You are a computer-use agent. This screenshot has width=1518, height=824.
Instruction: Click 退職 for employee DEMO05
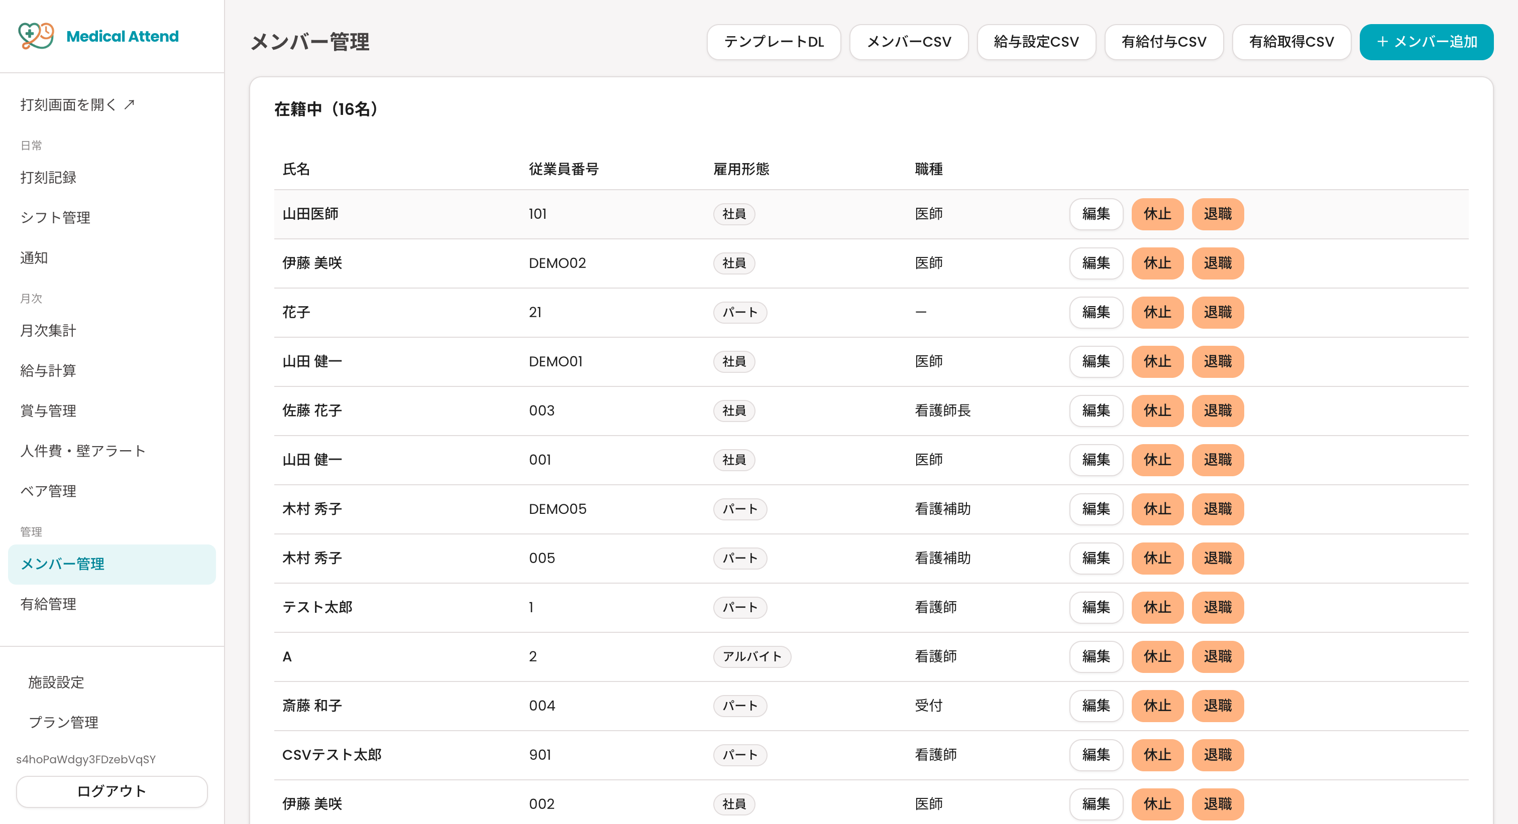click(x=1218, y=508)
